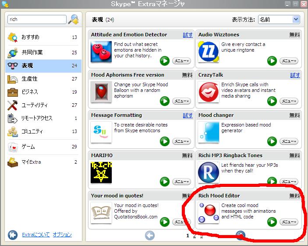Image resolution: width=308 pixels, height=246 pixels.
Task: Click the search magnifier icon
Action: pyautogui.click(x=74, y=19)
